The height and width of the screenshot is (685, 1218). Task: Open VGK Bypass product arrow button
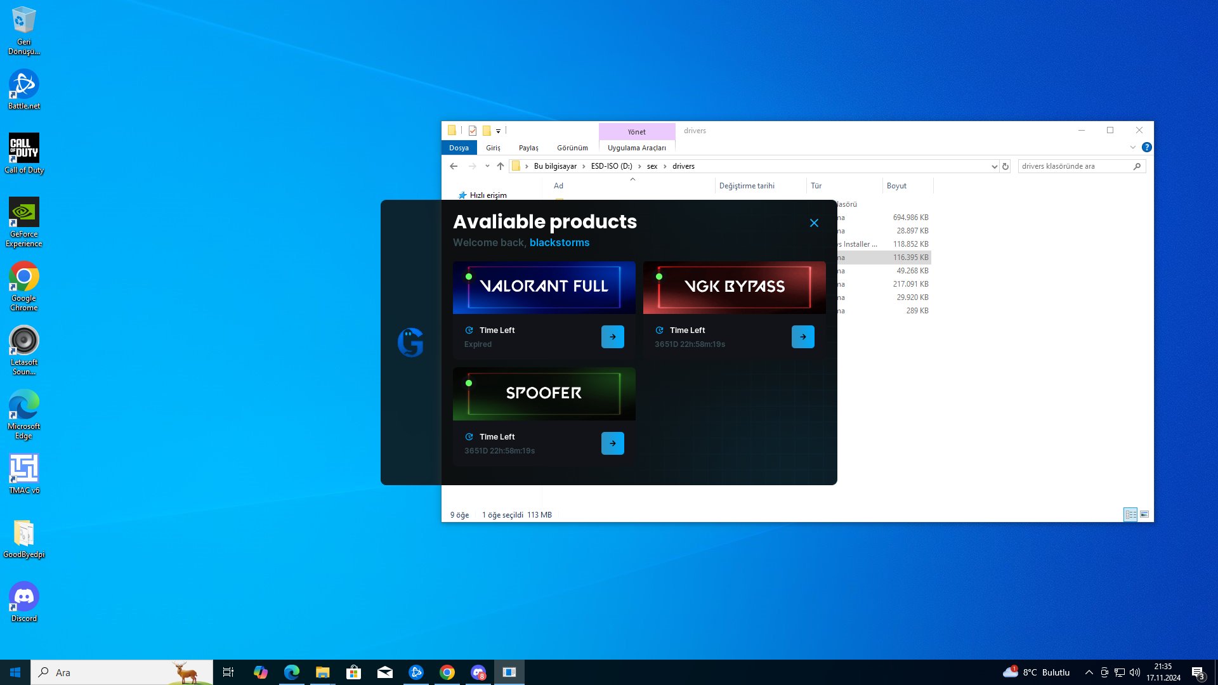(x=802, y=337)
